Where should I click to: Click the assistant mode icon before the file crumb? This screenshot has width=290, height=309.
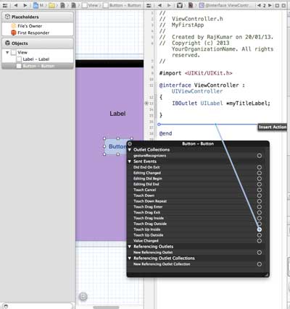click(180, 5)
